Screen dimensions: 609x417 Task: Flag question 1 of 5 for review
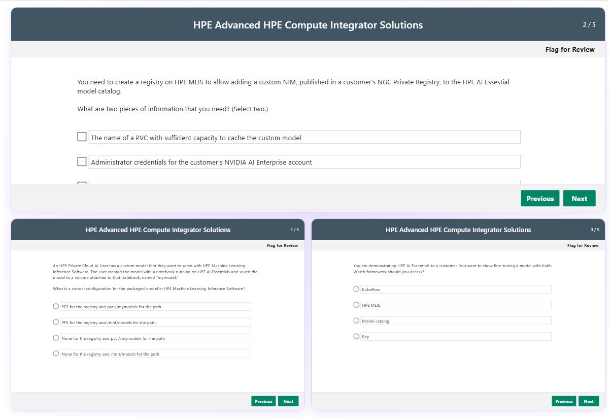(283, 245)
